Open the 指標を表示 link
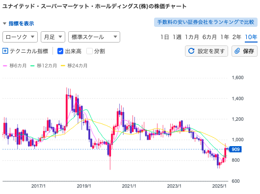Image resolution: width=260 pixels, height=194 pixels. click(x=21, y=23)
